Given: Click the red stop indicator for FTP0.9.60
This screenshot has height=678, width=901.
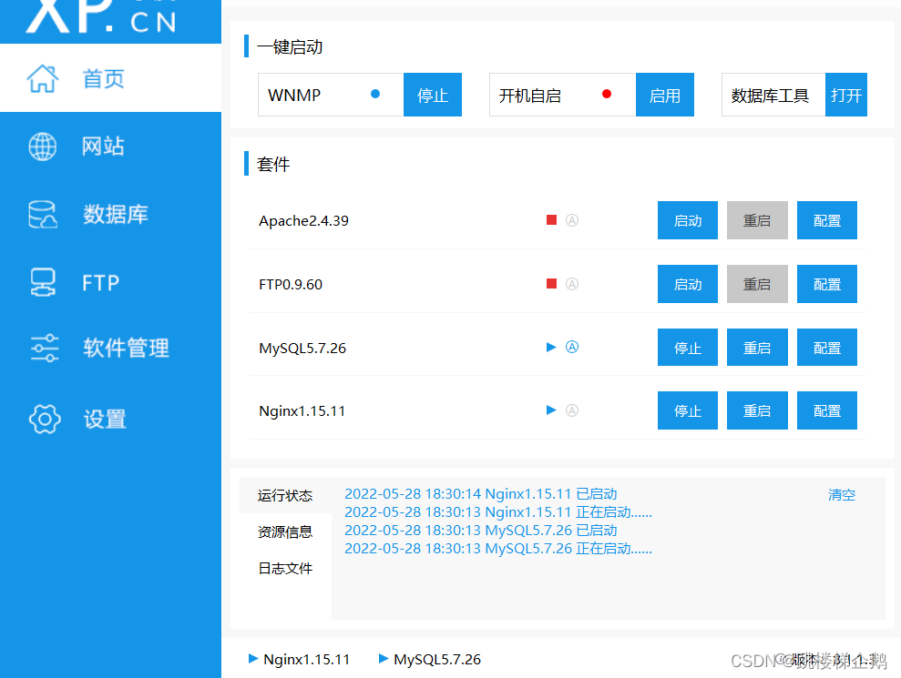Looking at the screenshot, I should [x=552, y=284].
